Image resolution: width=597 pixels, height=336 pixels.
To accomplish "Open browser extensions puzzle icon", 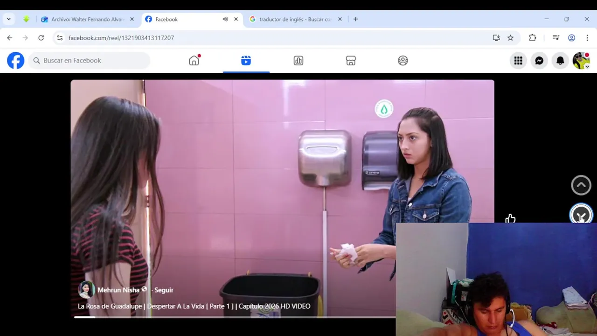I will point(532,38).
